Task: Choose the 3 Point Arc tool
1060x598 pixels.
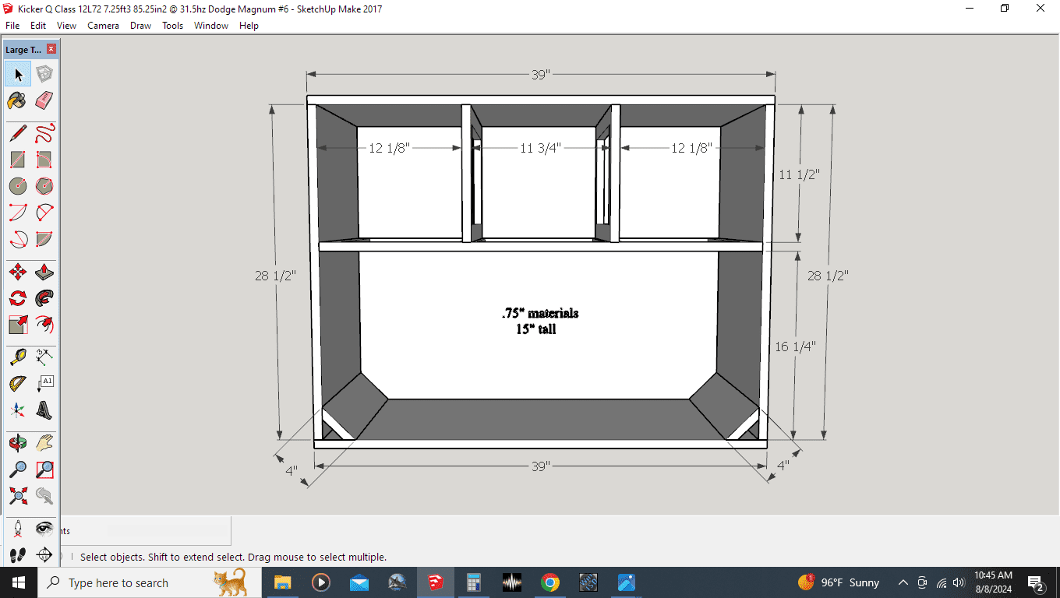Action: [x=18, y=239]
